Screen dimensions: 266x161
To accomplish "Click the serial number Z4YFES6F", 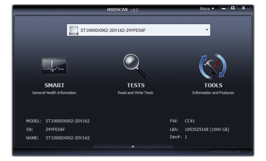I will tap(55, 130).
